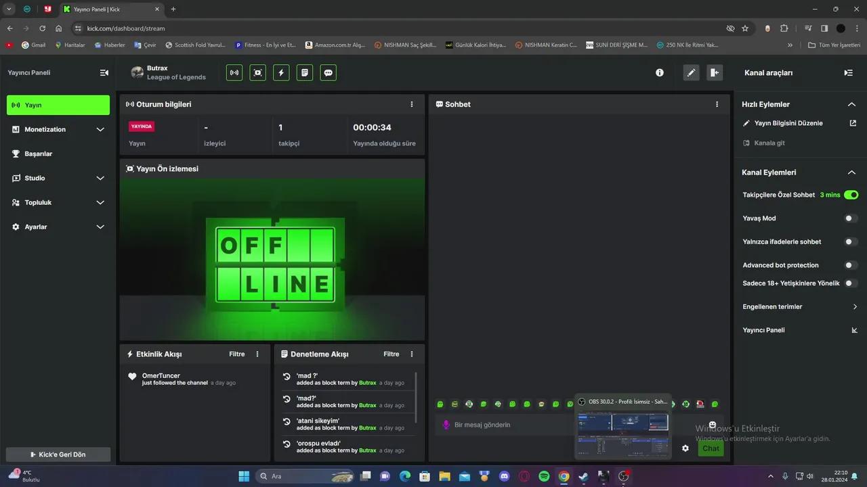Open the moderation log toolbar icon
The width and height of the screenshot is (867, 487).
[x=305, y=72]
